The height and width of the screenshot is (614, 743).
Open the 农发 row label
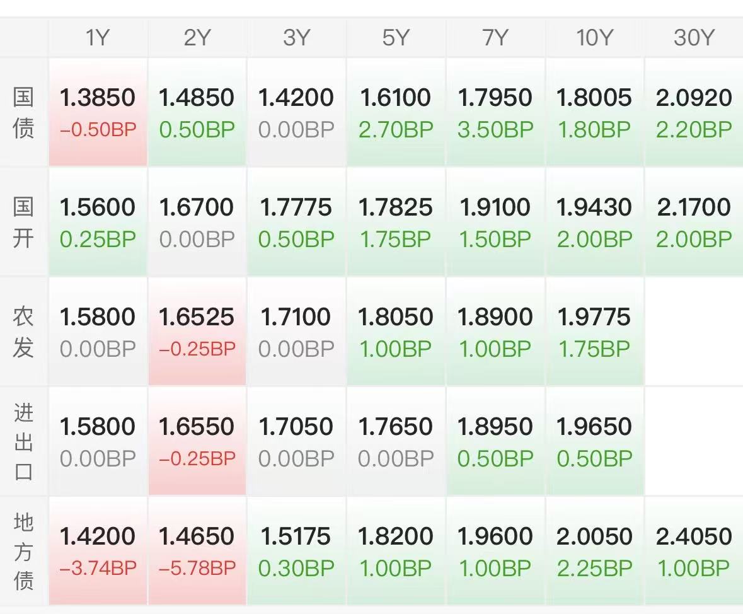tap(23, 332)
